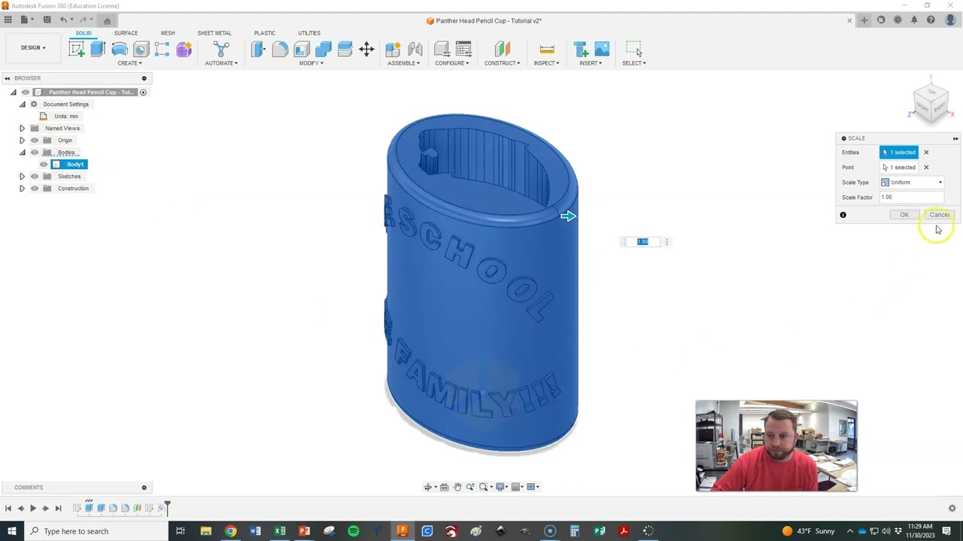Clear the Point selection

pos(926,168)
